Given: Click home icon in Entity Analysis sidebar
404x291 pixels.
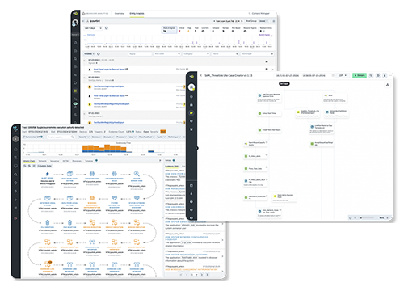Looking at the screenshot, I should click(75, 43).
